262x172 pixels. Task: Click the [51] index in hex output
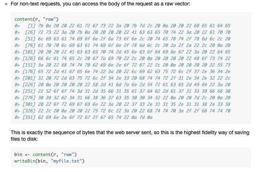(30, 39)
